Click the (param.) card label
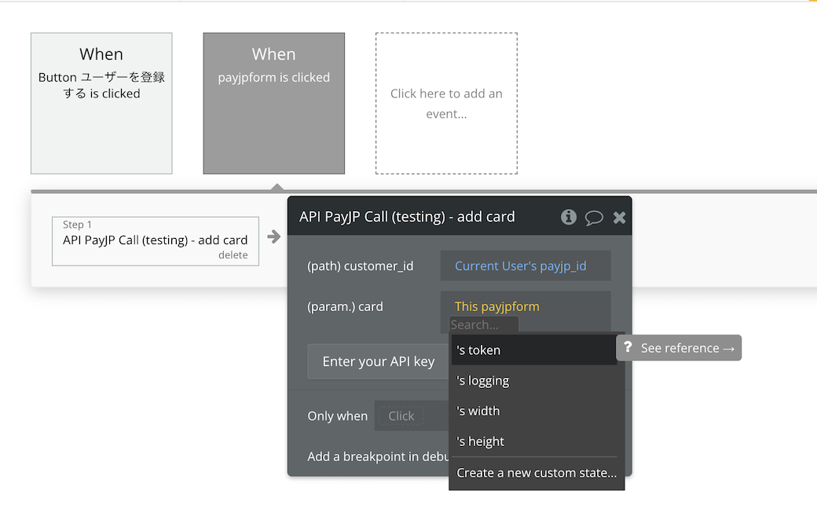This screenshot has height=512, width=817. point(345,306)
